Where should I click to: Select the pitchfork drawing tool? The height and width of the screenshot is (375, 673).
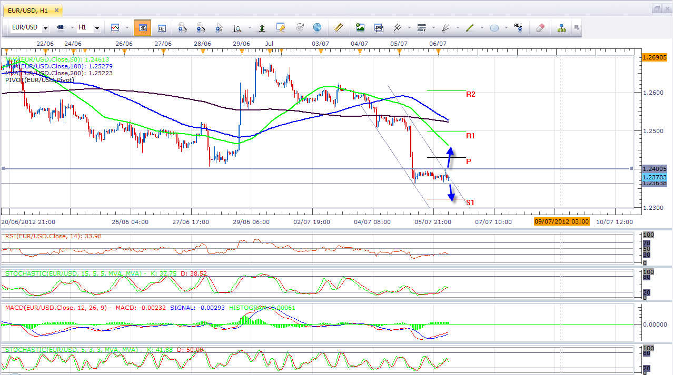pos(398,27)
